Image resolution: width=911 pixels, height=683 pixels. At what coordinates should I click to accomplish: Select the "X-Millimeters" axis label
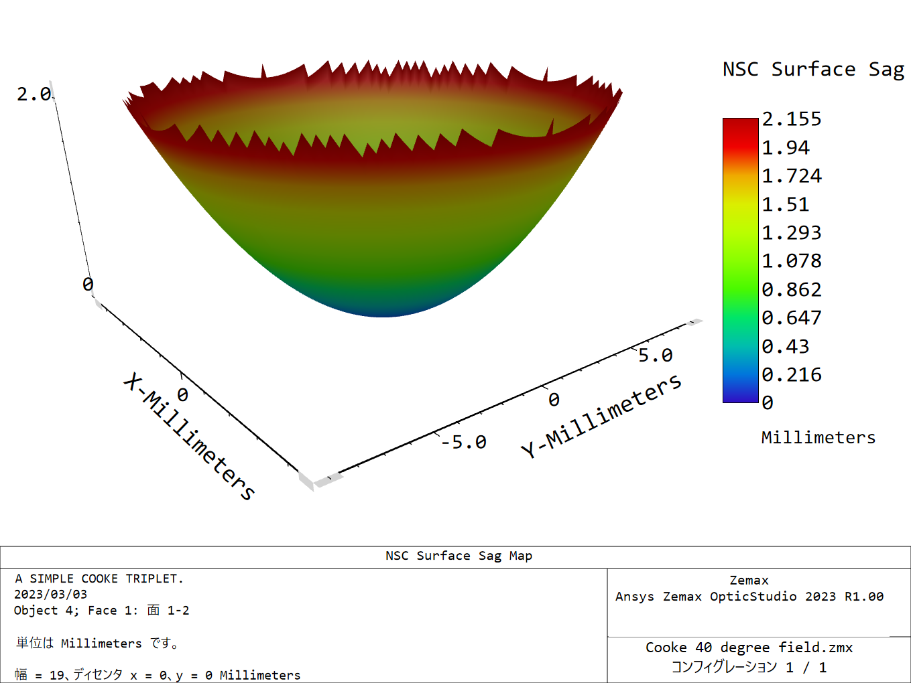(x=190, y=437)
